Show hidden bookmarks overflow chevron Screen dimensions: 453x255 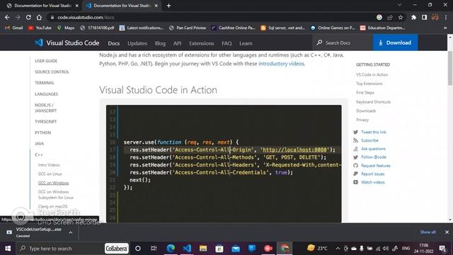click(x=445, y=28)
